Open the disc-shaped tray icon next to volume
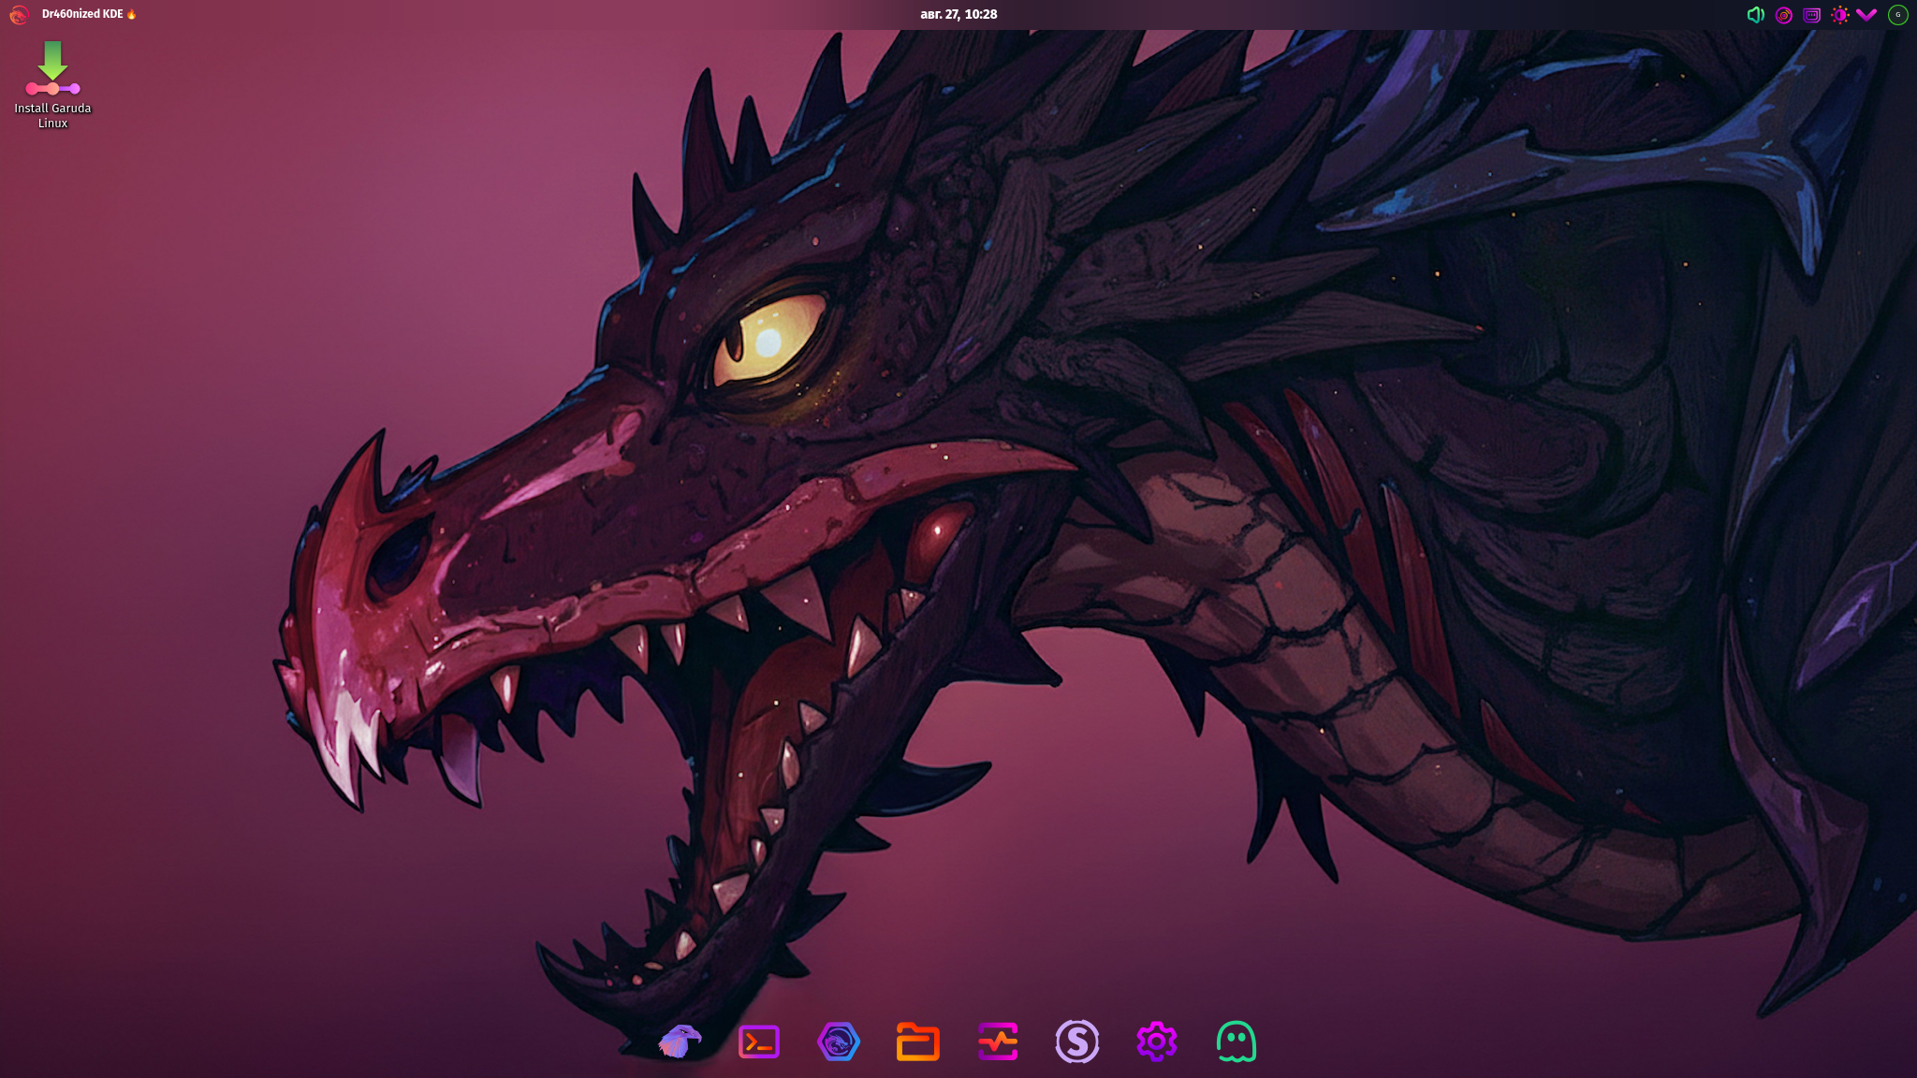The height and width of the screenshot is (1078, 1917). pyautogui.click(x=1784, y=14)
